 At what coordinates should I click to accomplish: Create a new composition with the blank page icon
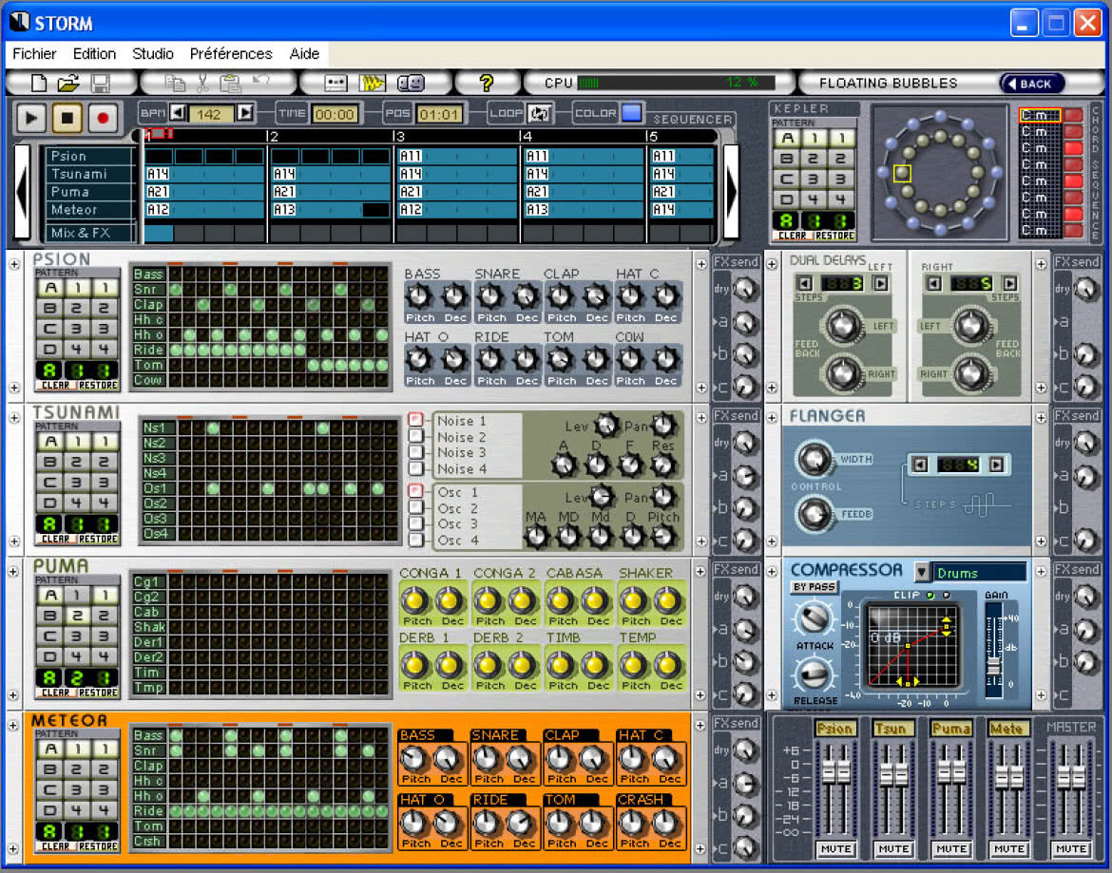tap(39, 84)
